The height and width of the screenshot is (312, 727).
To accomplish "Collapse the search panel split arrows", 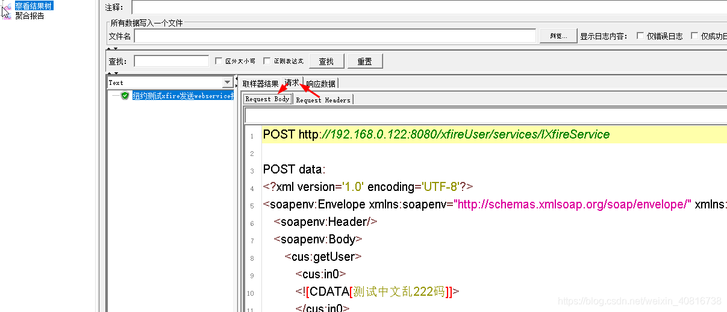I will pyautogui.click(x=112, y=73).
